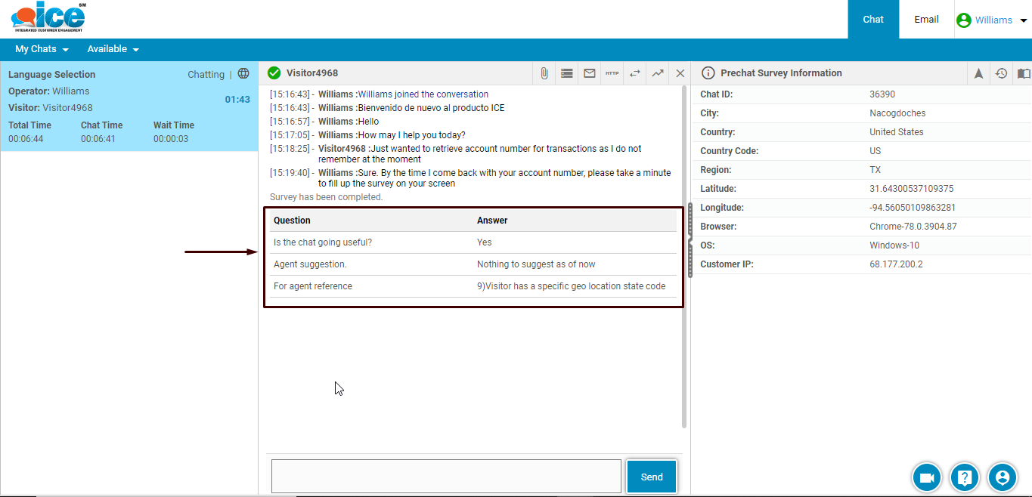Click the envelope email transcript icon

coord(589,73)
